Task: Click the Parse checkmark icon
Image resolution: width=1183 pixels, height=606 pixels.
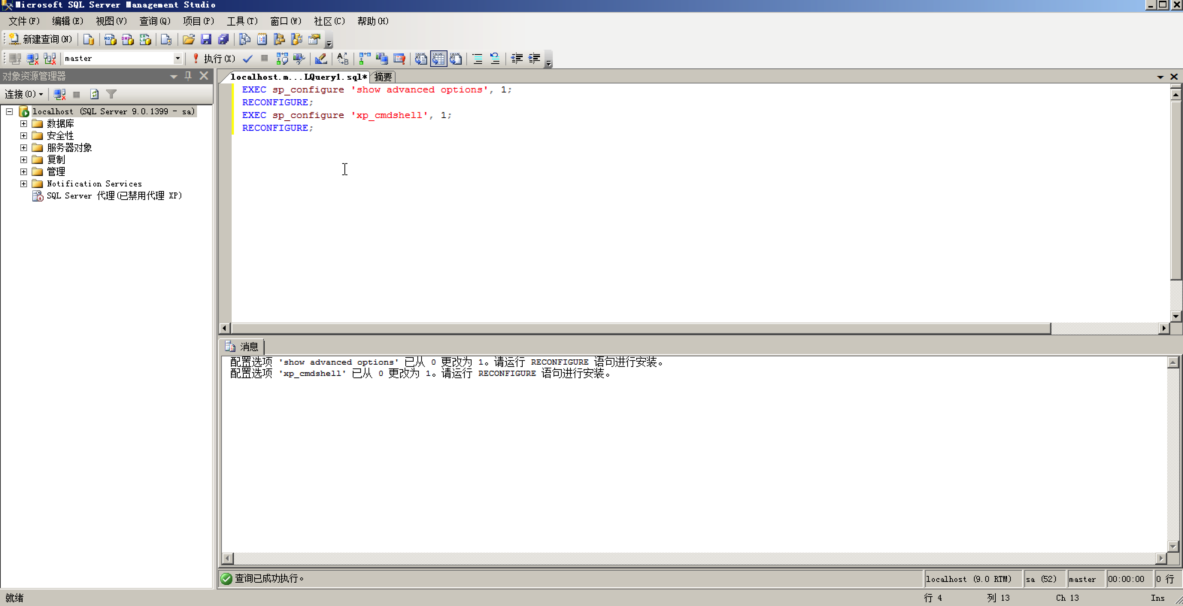Action: (x=247, y=58)
